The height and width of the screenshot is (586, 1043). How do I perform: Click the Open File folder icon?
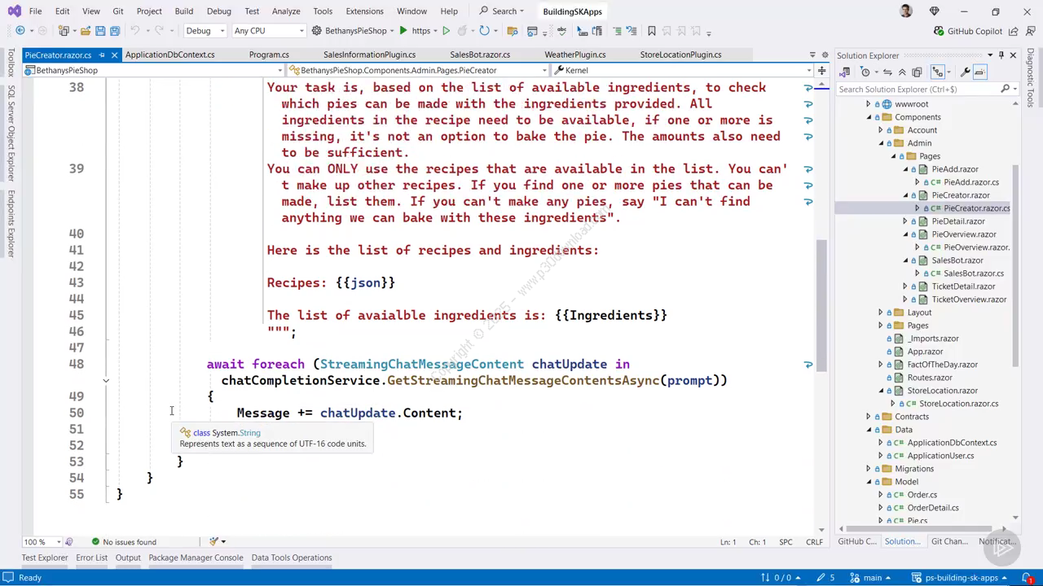coord(85,31)
